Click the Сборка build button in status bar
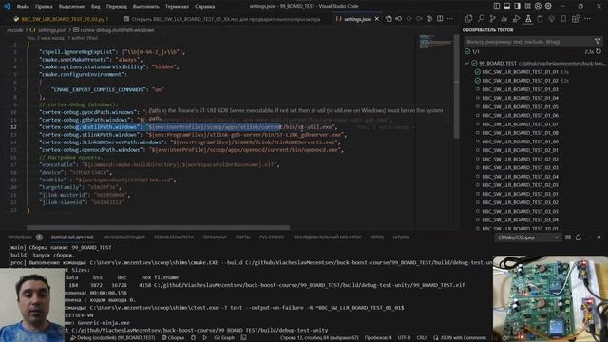 tap(173, 338)
